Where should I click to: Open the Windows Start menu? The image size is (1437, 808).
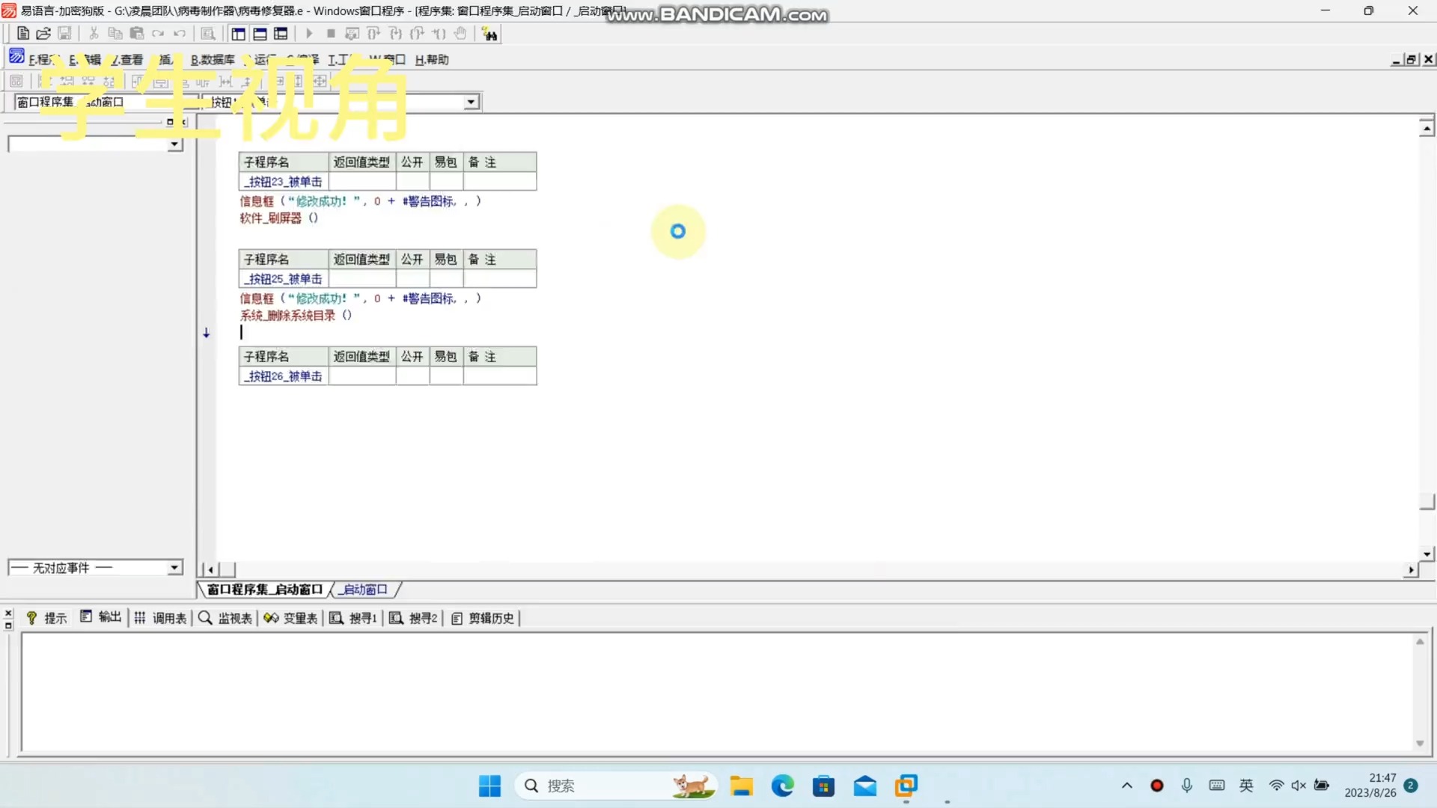(489, 786)
